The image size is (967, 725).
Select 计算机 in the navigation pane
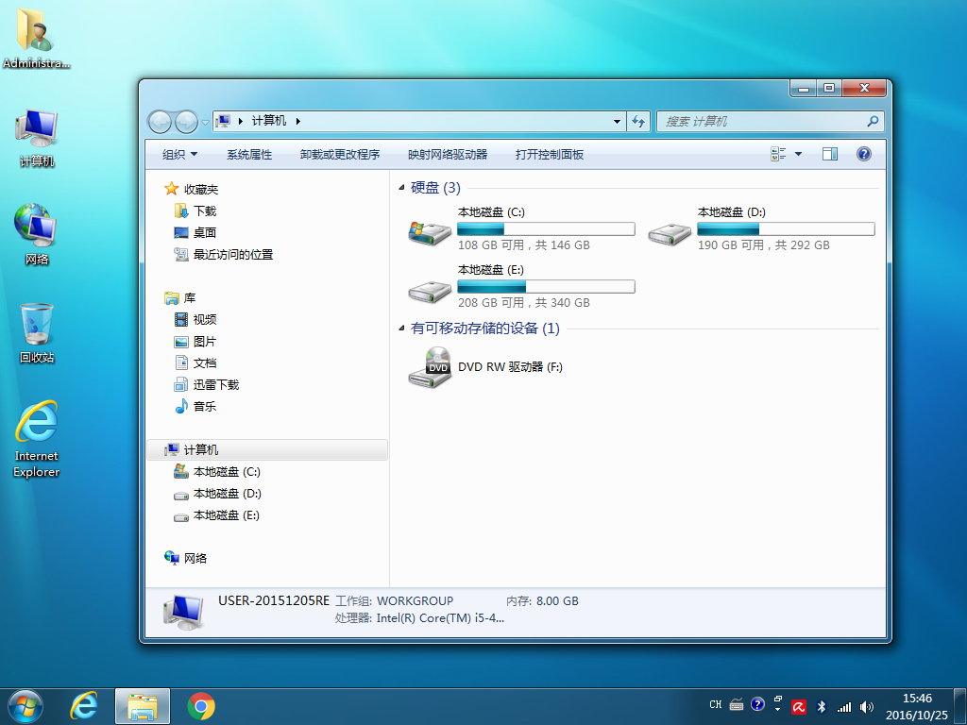coord(267,449)
